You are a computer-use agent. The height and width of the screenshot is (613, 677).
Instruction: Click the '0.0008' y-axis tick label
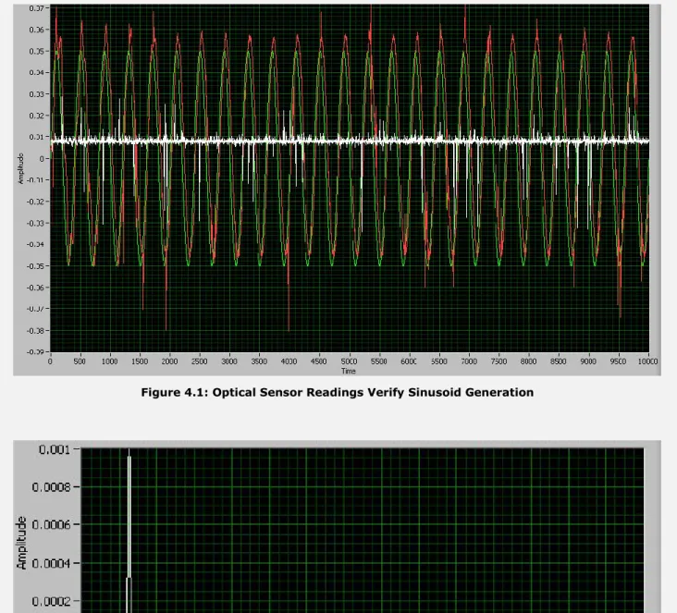tap(51, 487)
